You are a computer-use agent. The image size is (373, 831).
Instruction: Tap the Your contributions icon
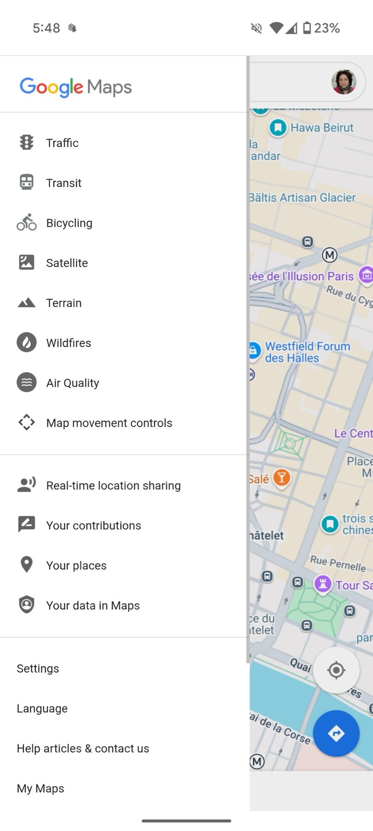tap(27, 525)
